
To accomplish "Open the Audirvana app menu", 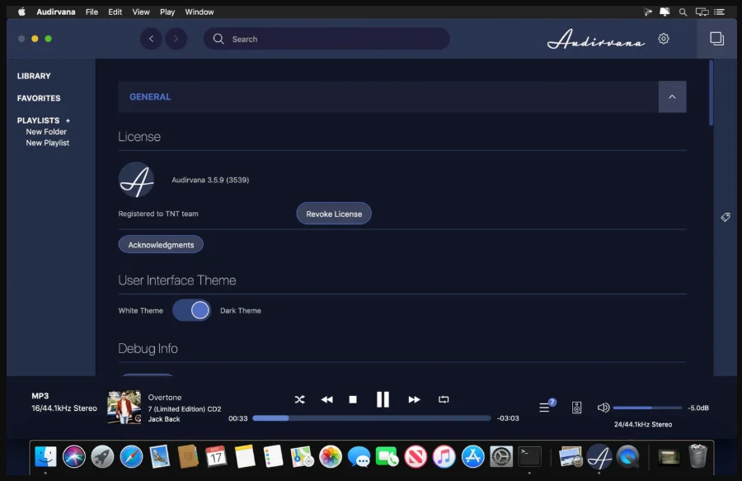I will 56,12.
